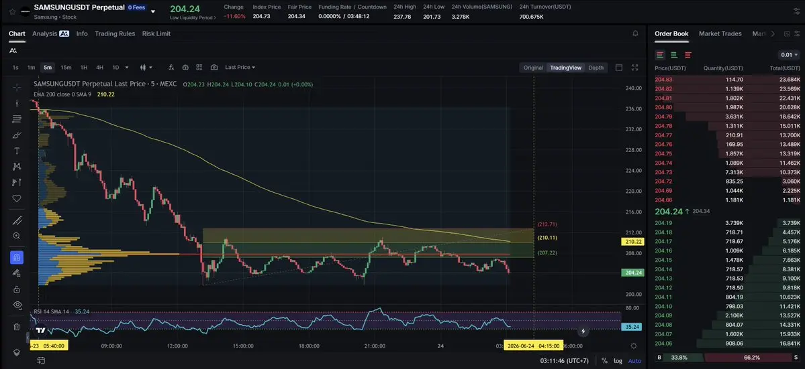Select the 1H timeframe
The image size is (805, 369).
[x=84, y=68]
